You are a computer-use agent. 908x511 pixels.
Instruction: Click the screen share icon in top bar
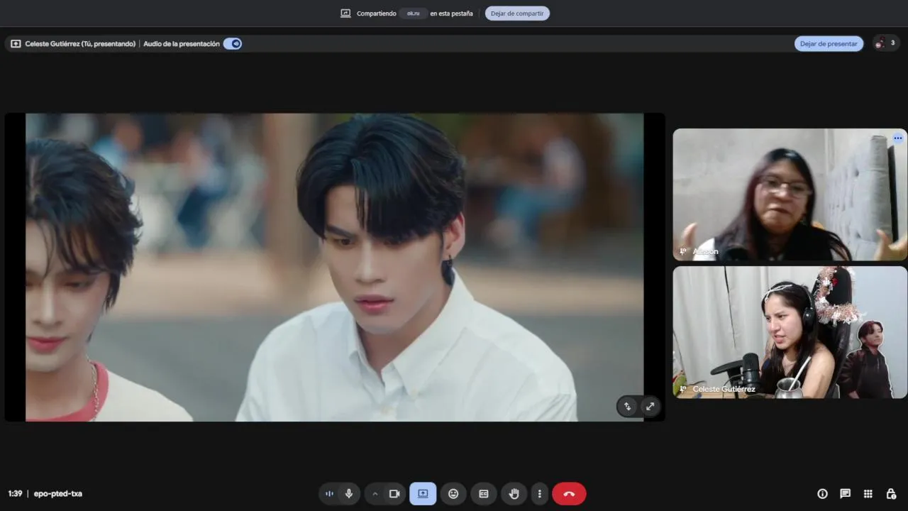click(x=345, y=13)
